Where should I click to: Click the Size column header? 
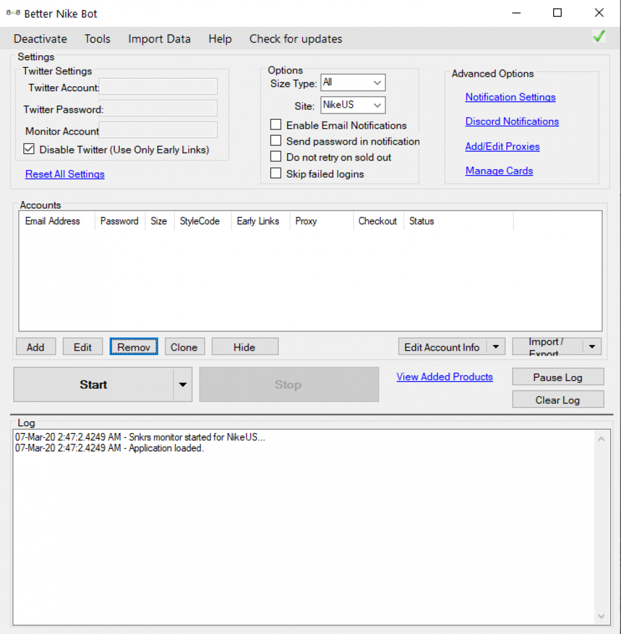coord(160,221)
